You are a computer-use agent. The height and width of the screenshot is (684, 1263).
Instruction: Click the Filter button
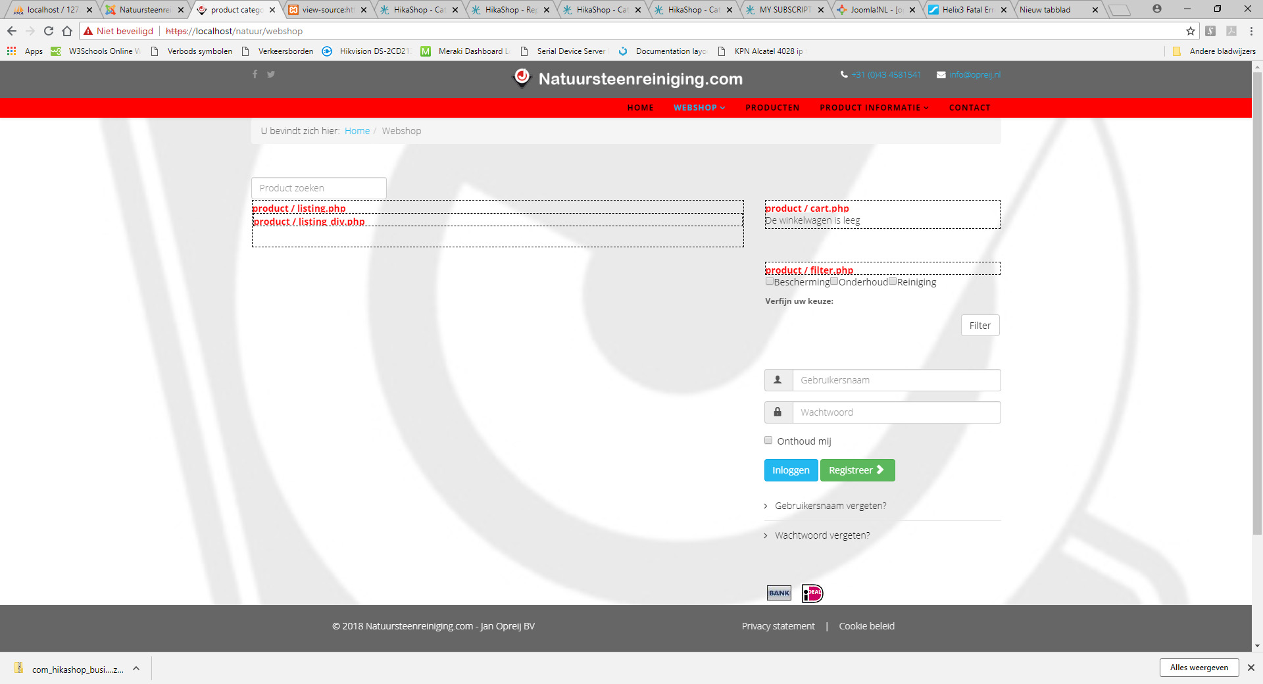[x=980, y=326]
